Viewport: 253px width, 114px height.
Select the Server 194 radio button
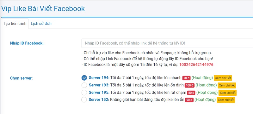coord(84,78)
